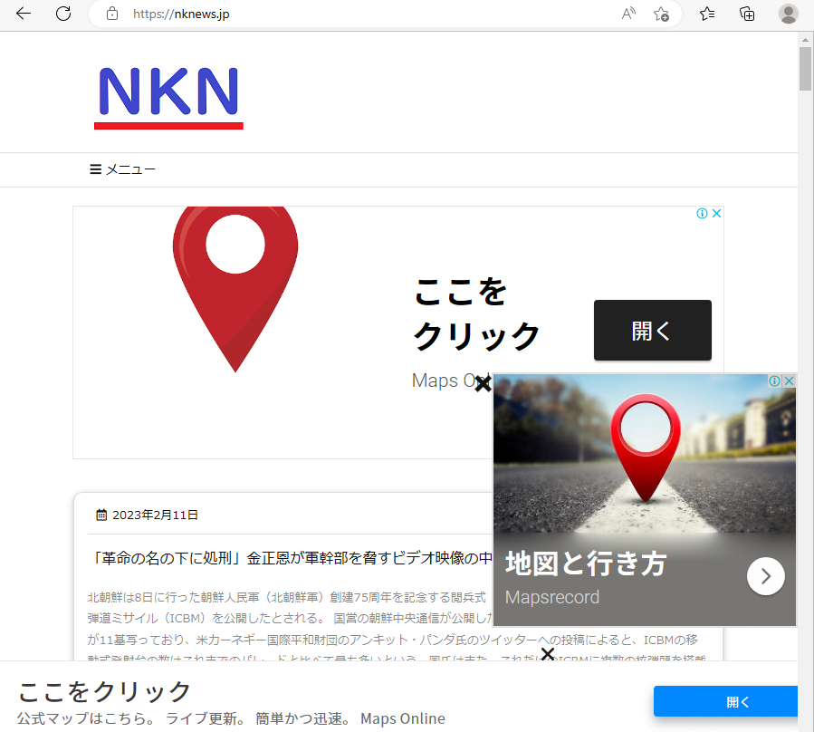Open the top banner ad info icon
814x732 pixels.
[702, 213]
